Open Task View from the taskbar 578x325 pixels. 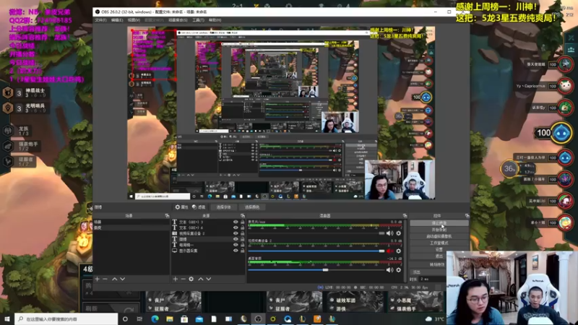pos(139,318)
